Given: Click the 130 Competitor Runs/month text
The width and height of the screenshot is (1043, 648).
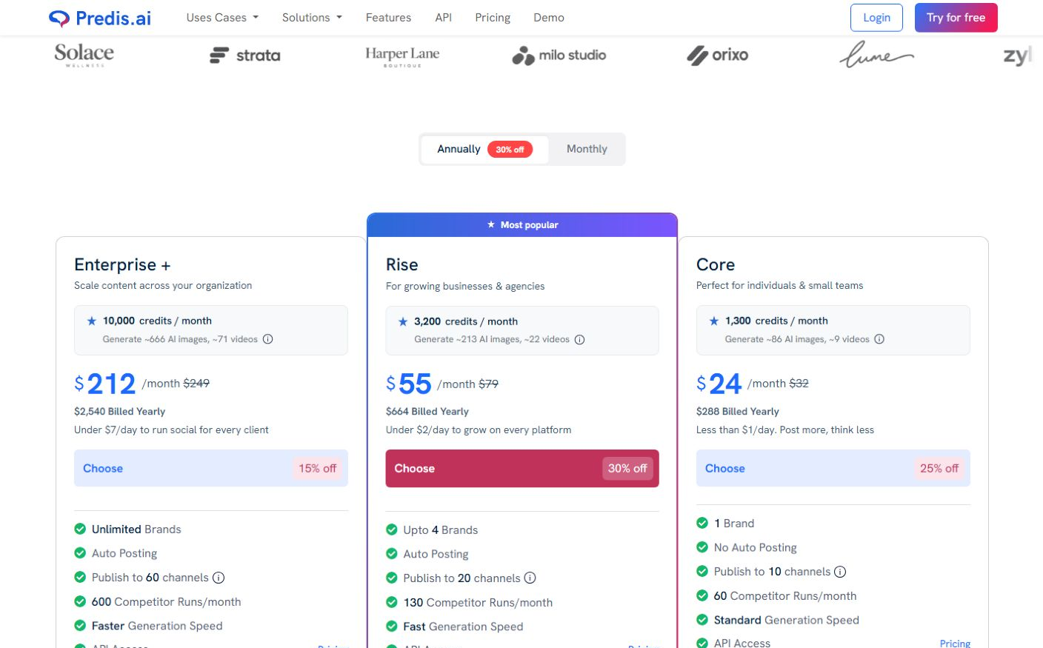Looking at the screenshot, I should click(x=478, y=602).
